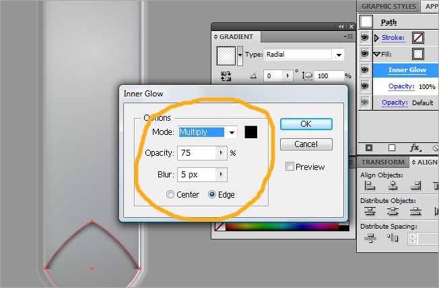
Task: Cancel the Inner Glow dialog
Action: (x=306, y=144)
